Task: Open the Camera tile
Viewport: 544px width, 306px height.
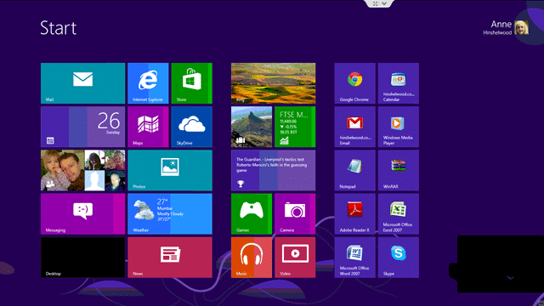Action: pyautogui.click(x=295, y=214)
